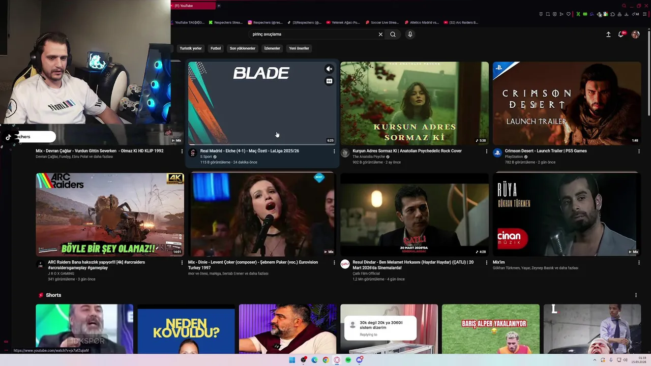Open Atletico Madrid vs bookmark
651x366 pixels.
click(x=422, y=22)
